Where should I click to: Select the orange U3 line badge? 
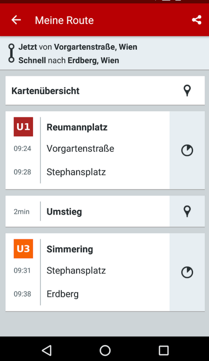point(23,249)
